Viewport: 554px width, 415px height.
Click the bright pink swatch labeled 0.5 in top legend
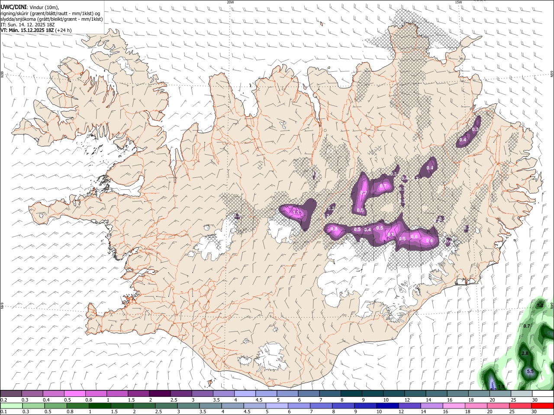(x=74, y=393)
